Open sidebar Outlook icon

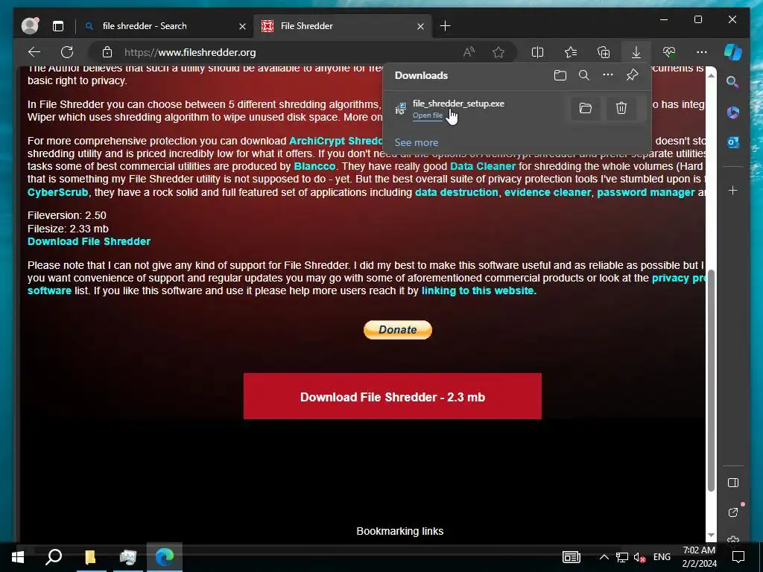(x=733, y=142)
